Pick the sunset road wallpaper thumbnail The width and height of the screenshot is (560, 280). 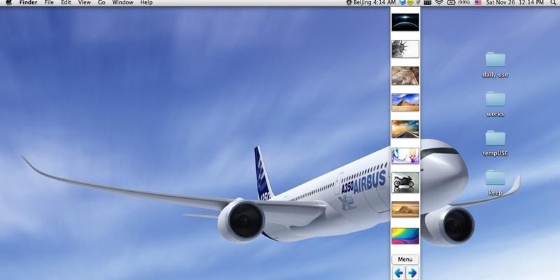(x=405, y=129)
